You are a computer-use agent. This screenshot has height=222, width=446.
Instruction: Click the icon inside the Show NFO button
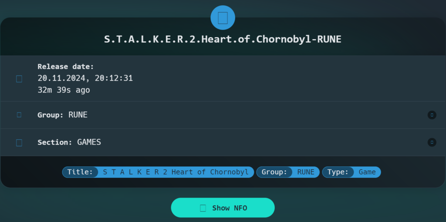203,208
